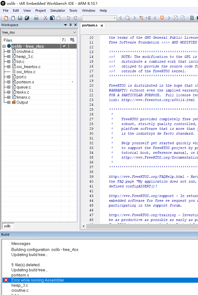Close the portasm.s editor tab
198x295 pixels.
point(102,25)
